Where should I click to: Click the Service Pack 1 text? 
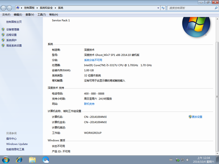[x=61, y=20]
